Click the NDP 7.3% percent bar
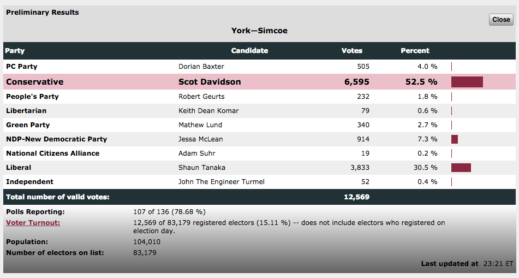Viewport: 519px width, 278px height. point(455,139)
